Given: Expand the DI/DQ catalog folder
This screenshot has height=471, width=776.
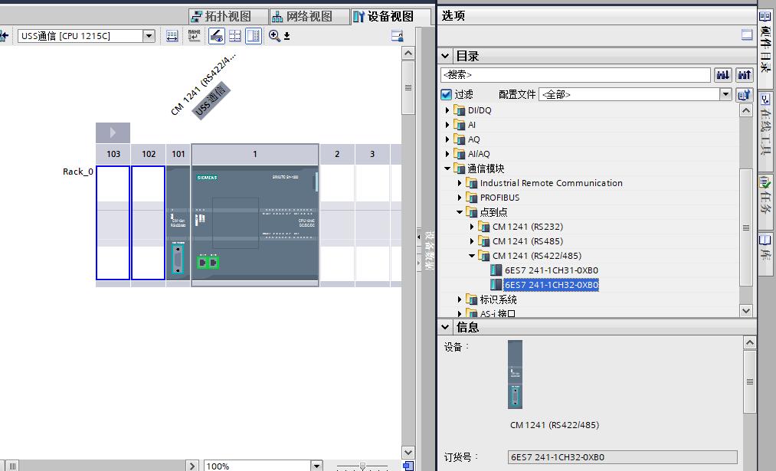Looking at the screenshot, I should pos(447,110).
